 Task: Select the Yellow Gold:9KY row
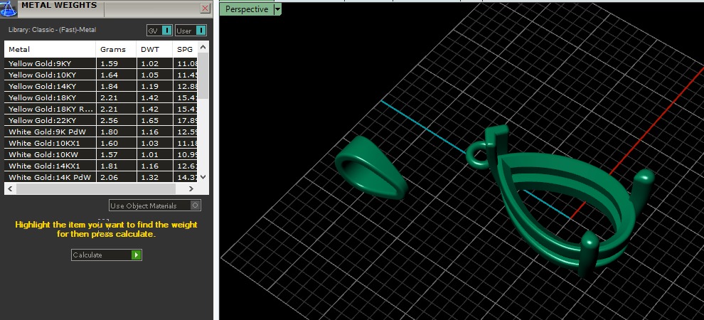[x=100, y=63]
